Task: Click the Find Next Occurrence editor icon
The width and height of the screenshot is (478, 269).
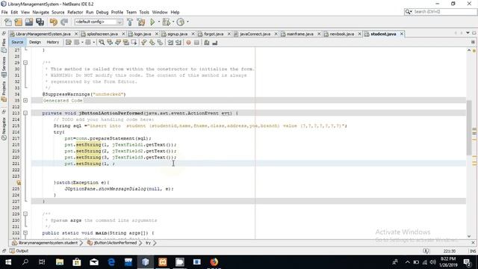Action: click(x=118, y=43)
